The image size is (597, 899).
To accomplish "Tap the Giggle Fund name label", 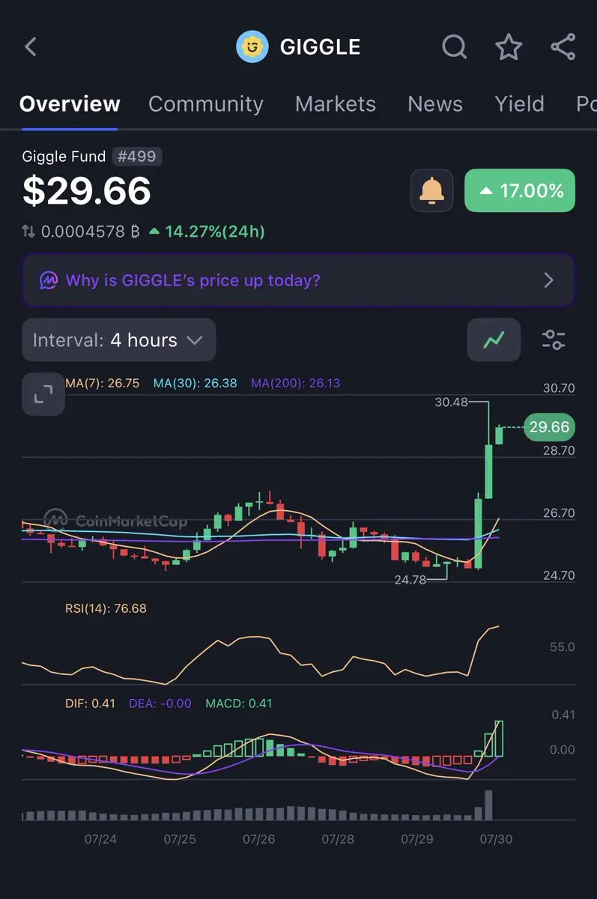I will (64, 157).
